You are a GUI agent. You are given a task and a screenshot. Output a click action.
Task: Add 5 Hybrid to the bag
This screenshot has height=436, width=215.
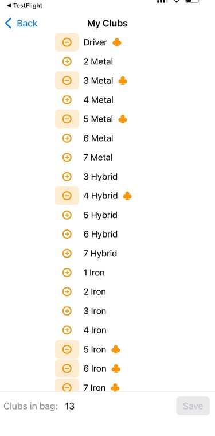click(x=67, y=215)
